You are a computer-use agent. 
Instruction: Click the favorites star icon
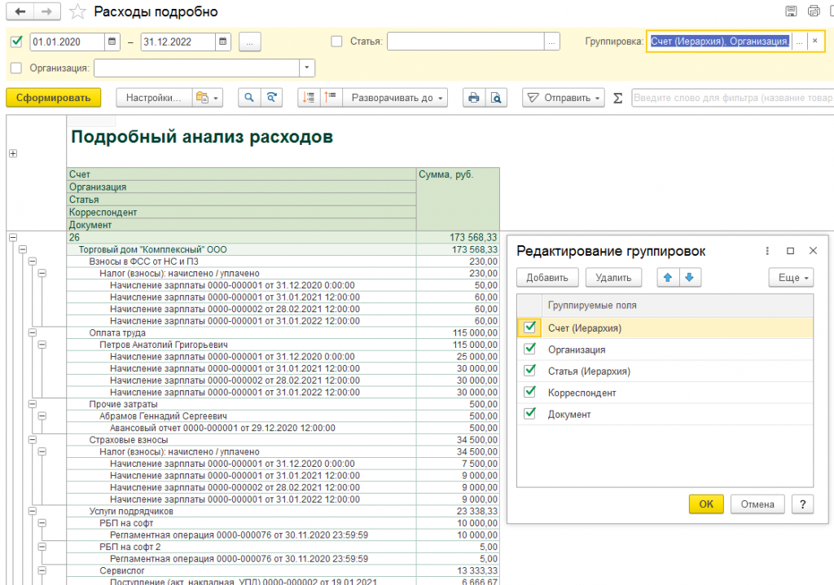point(77,11)
